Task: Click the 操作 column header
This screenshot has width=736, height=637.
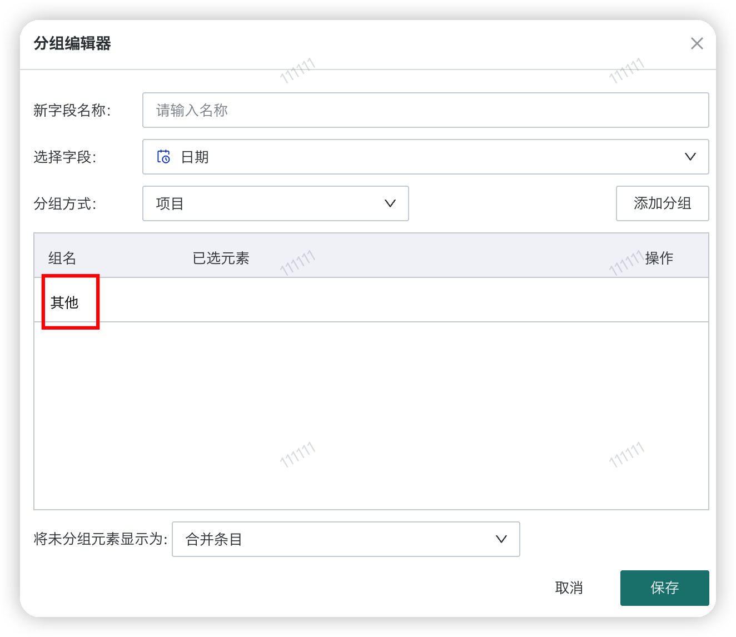Action: (x=659, y=258)
